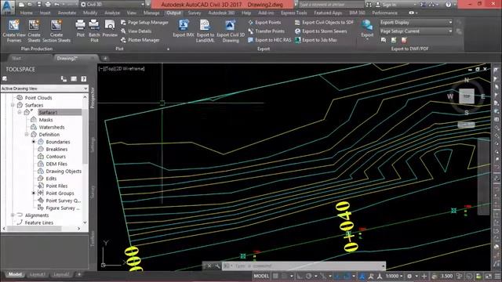Choose Export to HEC RAS
The image size is (502, 282).
[x=269, y=40]
